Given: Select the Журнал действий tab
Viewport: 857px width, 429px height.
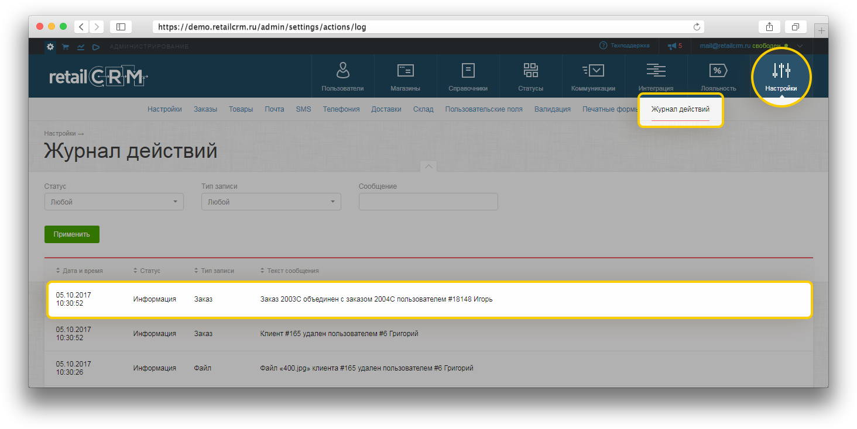Looking at the screenshot, I should (x=680, y=109).
